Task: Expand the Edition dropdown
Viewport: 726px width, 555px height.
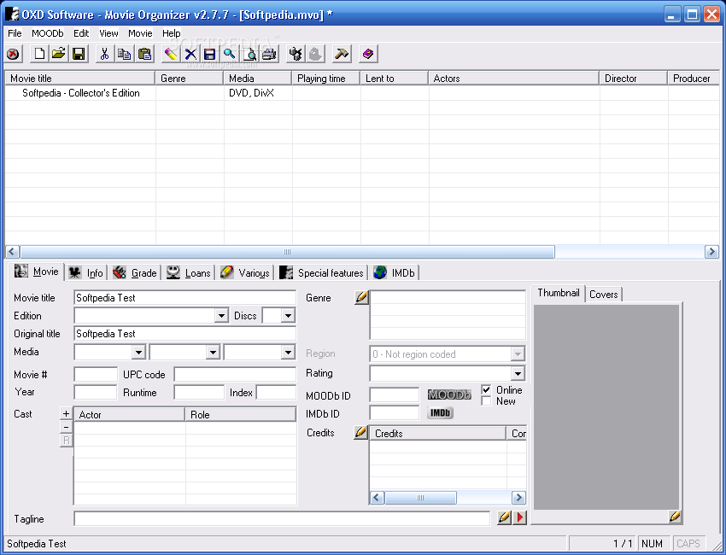Action: (x=221, y=316)
